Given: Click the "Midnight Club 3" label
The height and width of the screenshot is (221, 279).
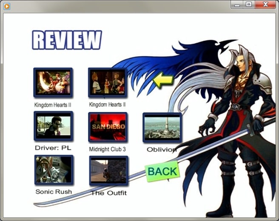Looking at the screenshot, I should click(107, 149).
